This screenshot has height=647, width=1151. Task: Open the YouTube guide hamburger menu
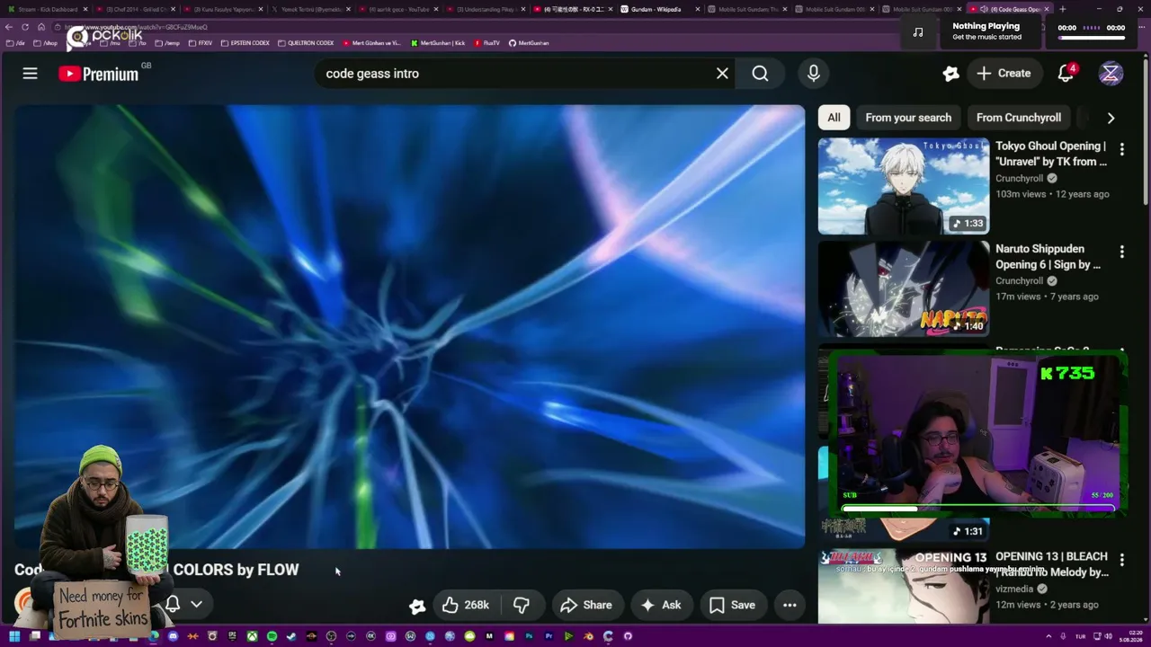30,74
